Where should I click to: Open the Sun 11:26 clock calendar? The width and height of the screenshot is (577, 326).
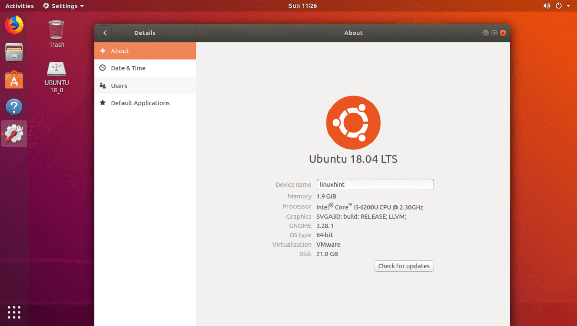pyautogui.click(x=303, y=6)
